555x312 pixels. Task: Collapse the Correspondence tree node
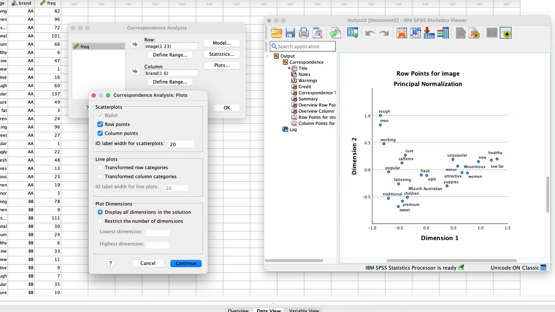coord(276,62)
